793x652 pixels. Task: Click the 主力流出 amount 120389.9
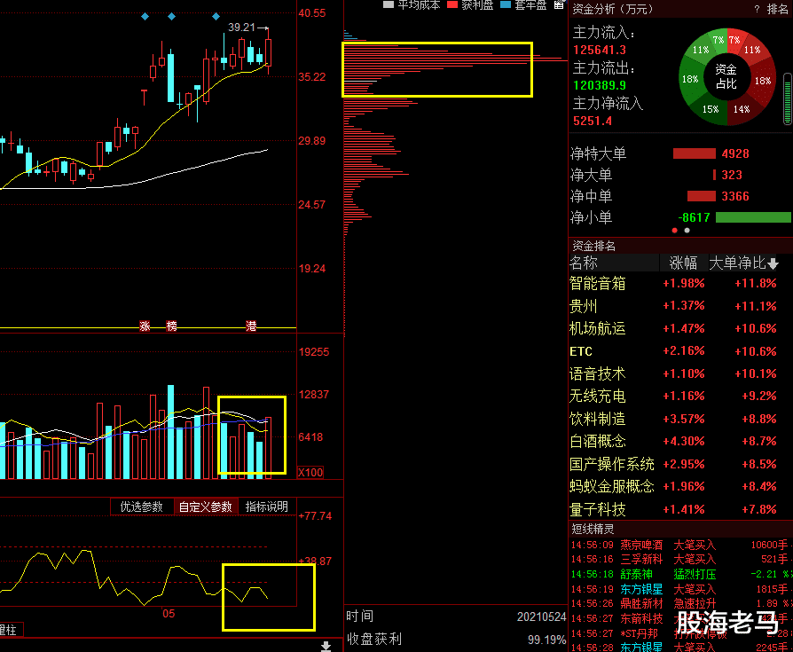pos(600,85)
